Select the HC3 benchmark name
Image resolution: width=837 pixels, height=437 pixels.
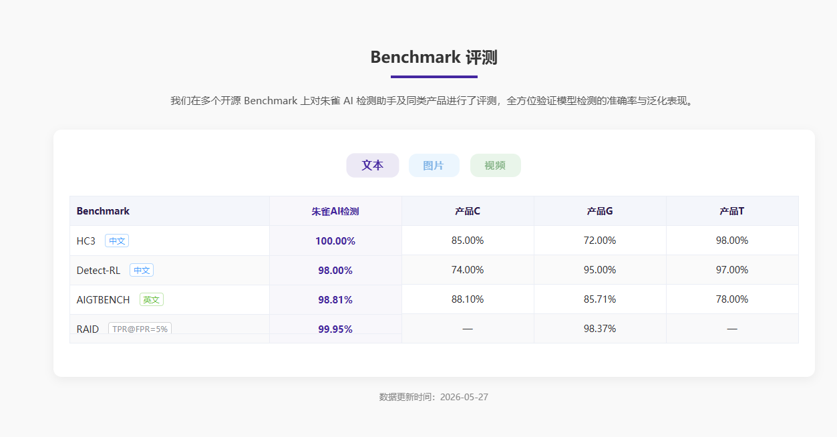pos(86,241)
